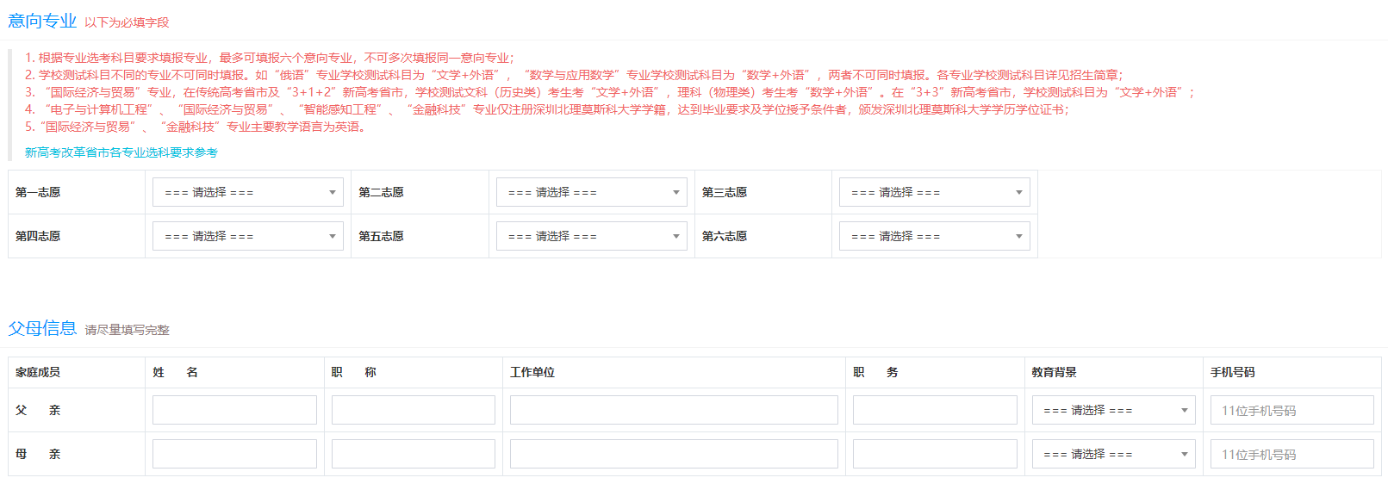Click rule 2 about 学校测试科目不同的专业
This screenshot has height=484, width=1388.
pyautogui.click(x=575, y=75)
